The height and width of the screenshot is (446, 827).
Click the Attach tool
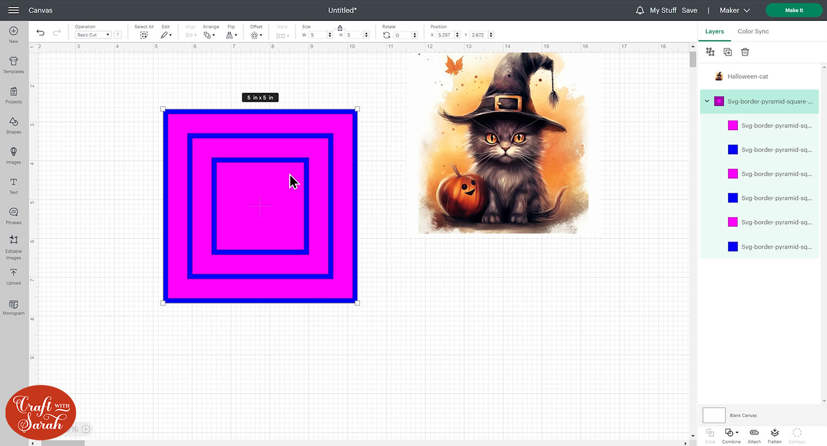pyautogui.click(x=754, y=436)
